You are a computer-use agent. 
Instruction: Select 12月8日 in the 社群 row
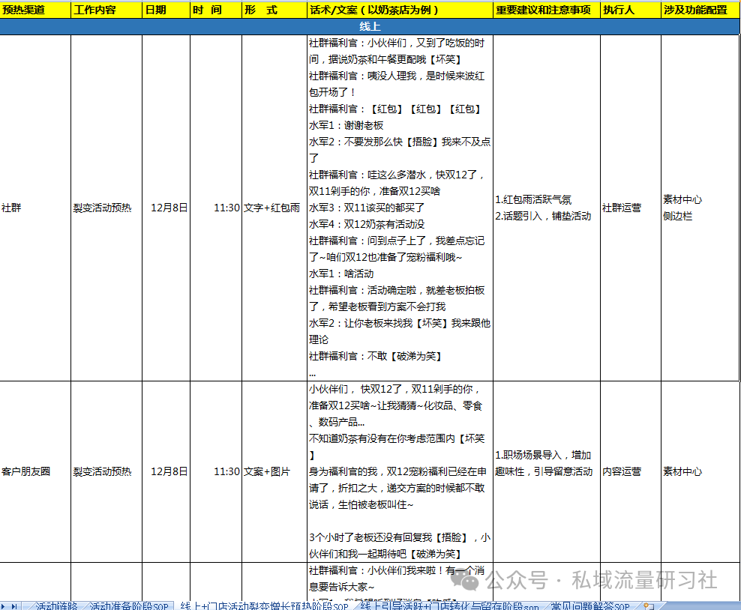coord(166,208)
